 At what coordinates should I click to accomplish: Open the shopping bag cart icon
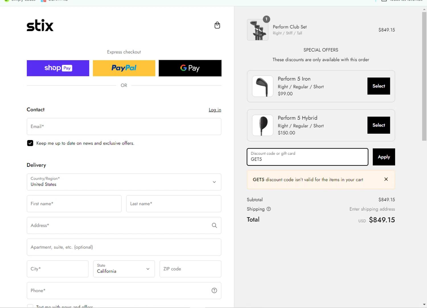click(217, 25)
